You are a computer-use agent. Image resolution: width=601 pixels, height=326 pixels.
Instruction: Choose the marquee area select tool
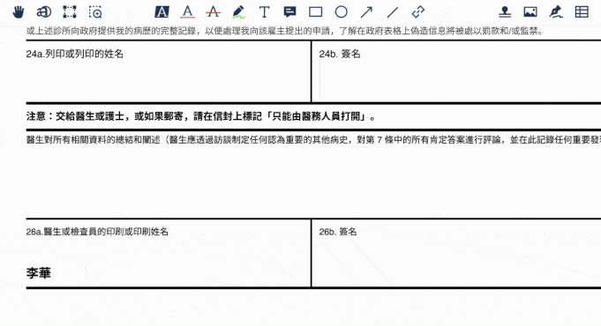[70, 12]
